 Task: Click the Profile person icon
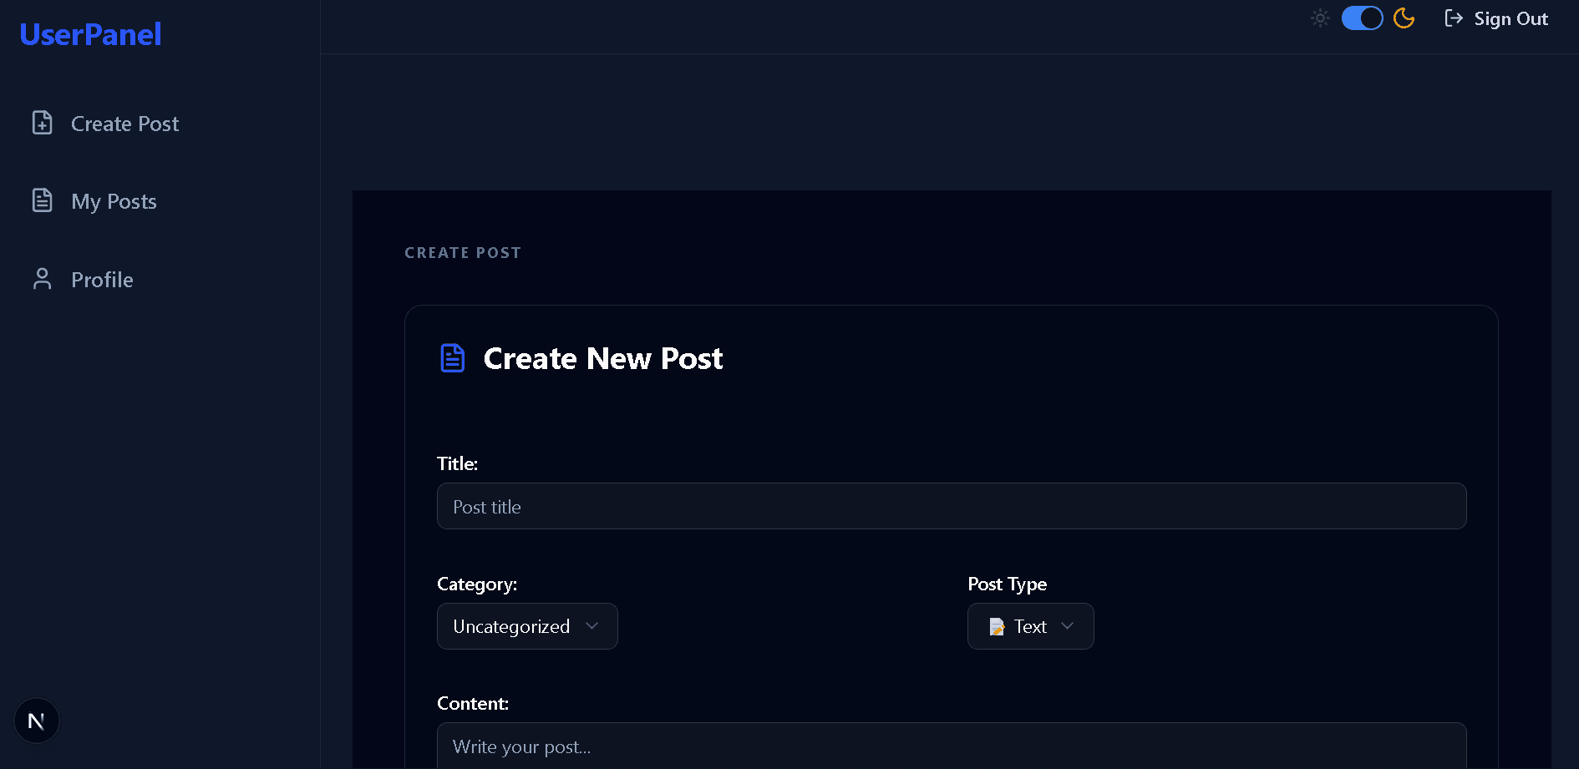coord(42,279)
